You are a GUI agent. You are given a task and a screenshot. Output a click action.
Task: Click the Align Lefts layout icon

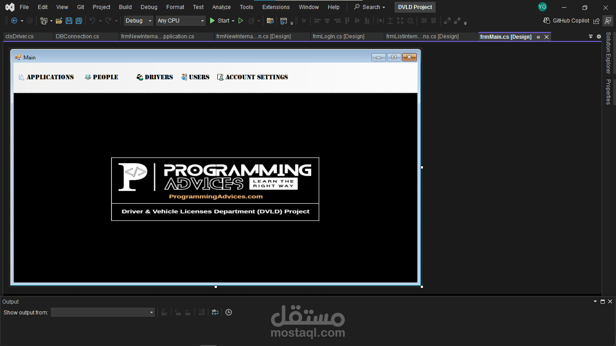click(x=317, y=21)
